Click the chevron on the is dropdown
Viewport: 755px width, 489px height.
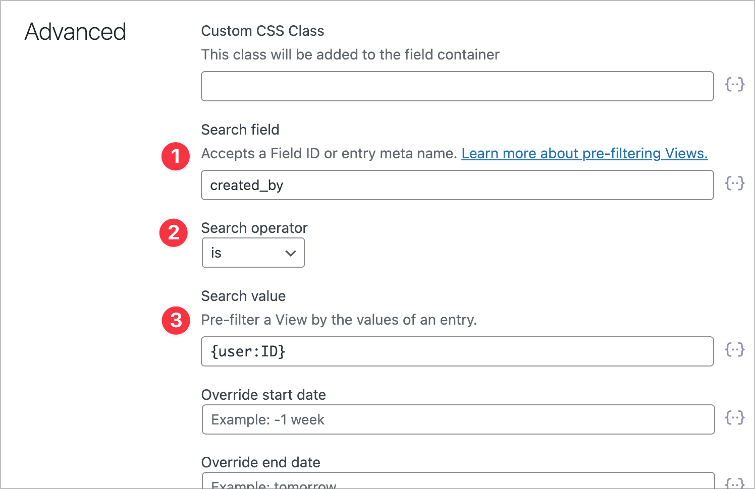290,253
